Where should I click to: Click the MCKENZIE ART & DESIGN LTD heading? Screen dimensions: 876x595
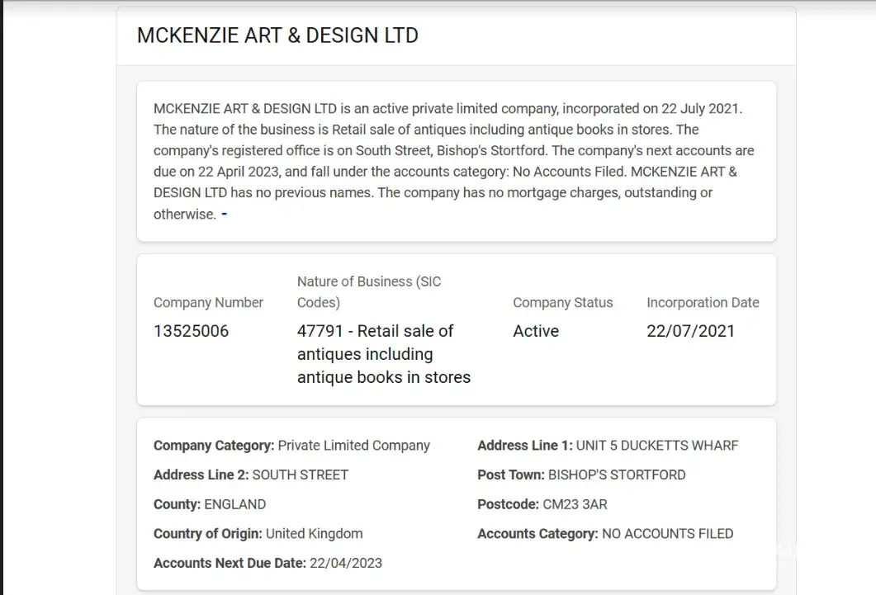277,35
